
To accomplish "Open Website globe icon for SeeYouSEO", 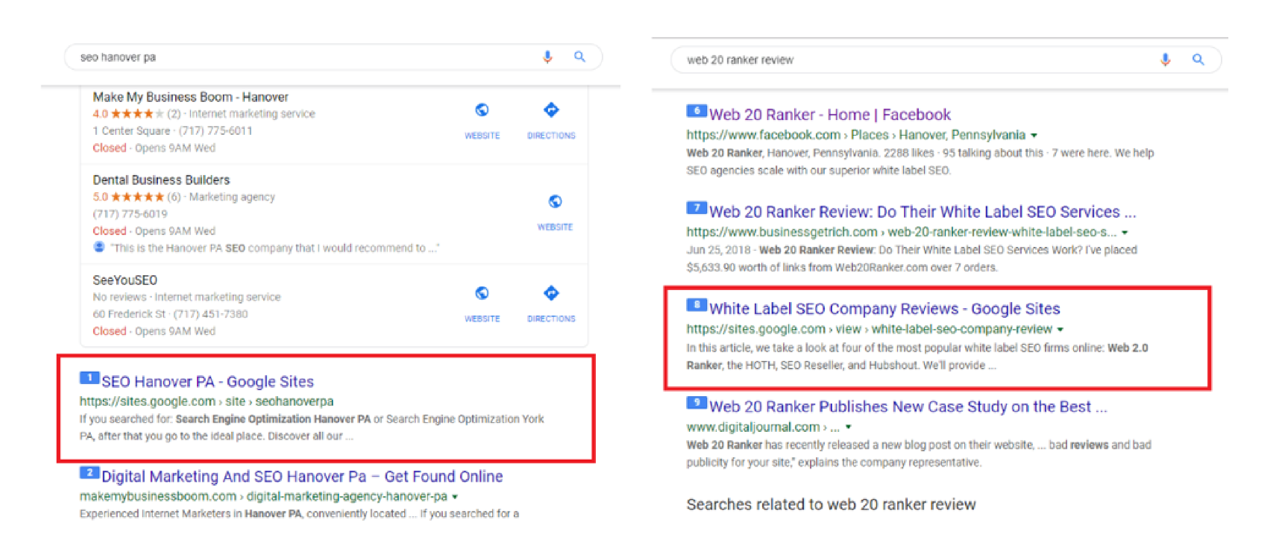I will [x=482, y=293].
